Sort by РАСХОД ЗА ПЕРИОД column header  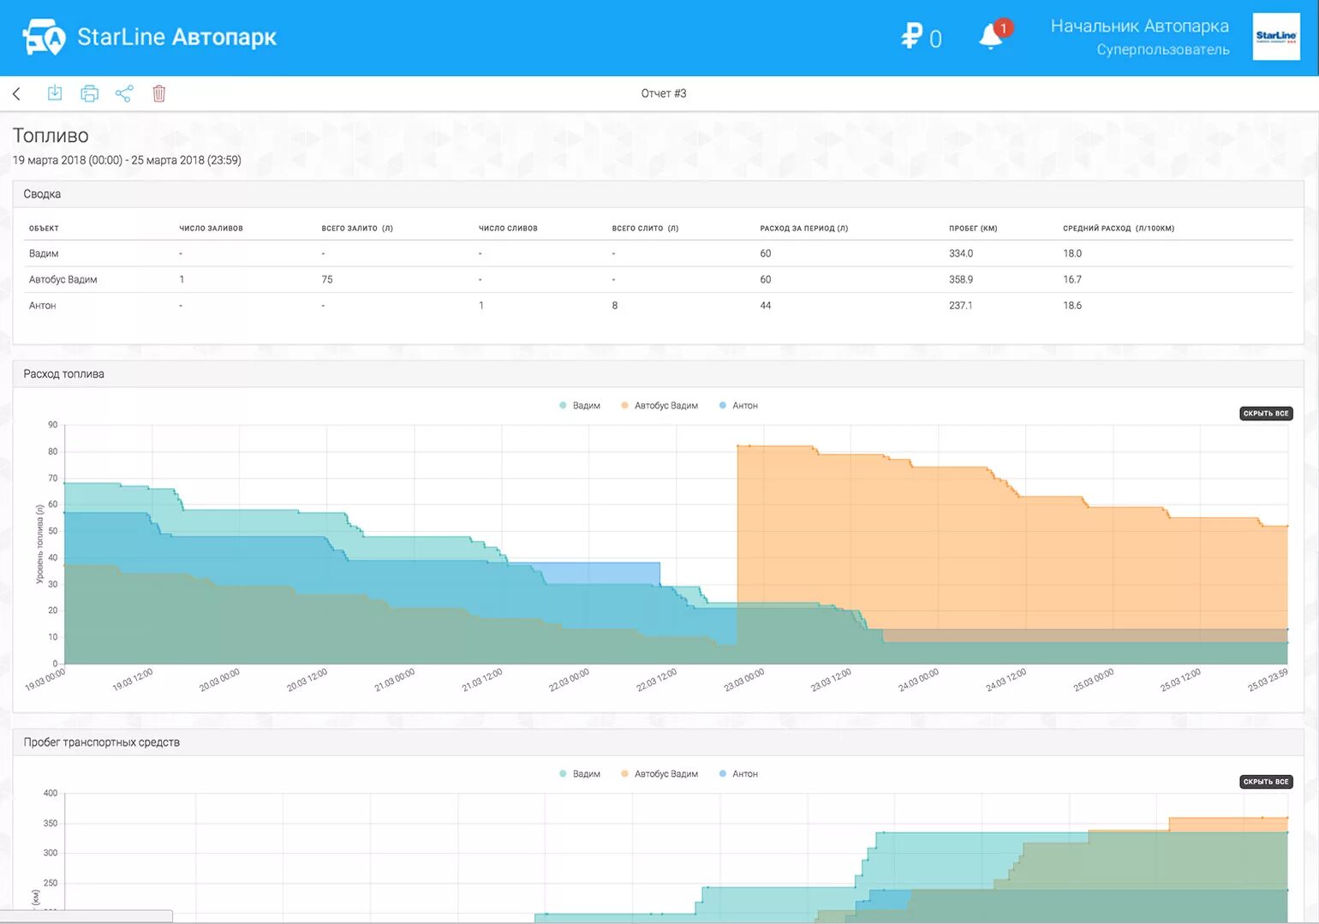point(803,229)
